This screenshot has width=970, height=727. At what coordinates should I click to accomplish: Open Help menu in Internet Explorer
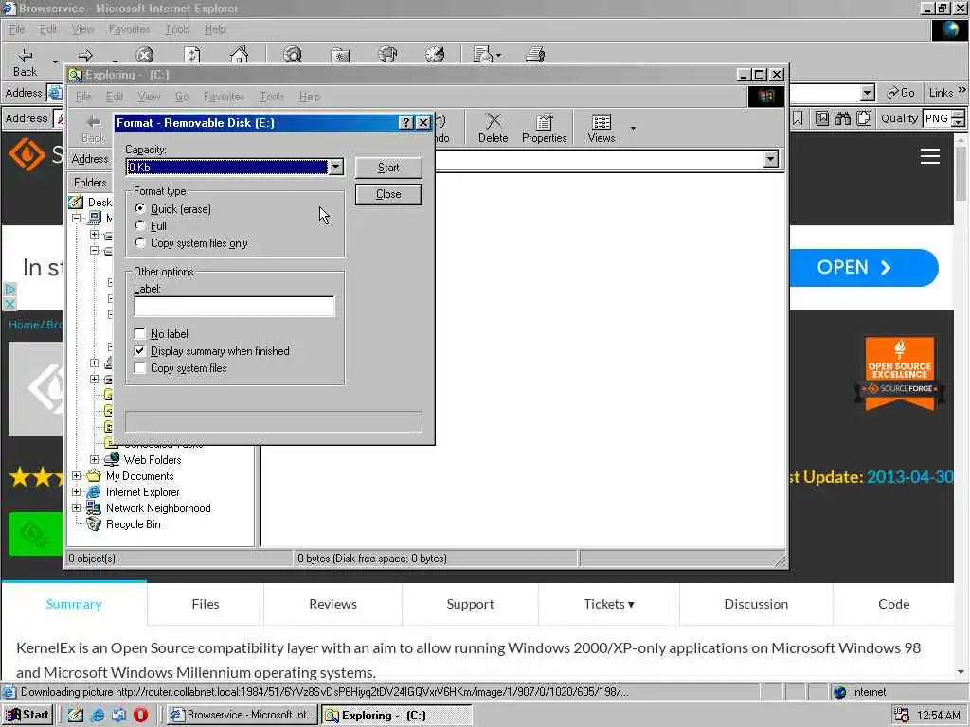215,29
